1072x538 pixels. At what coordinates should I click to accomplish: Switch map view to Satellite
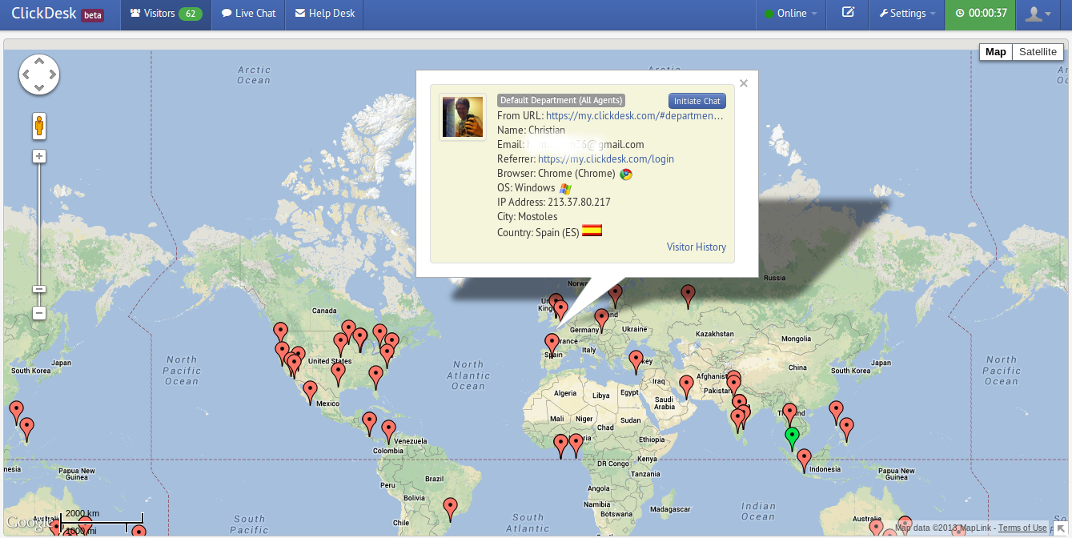(x=1038, y=52)
